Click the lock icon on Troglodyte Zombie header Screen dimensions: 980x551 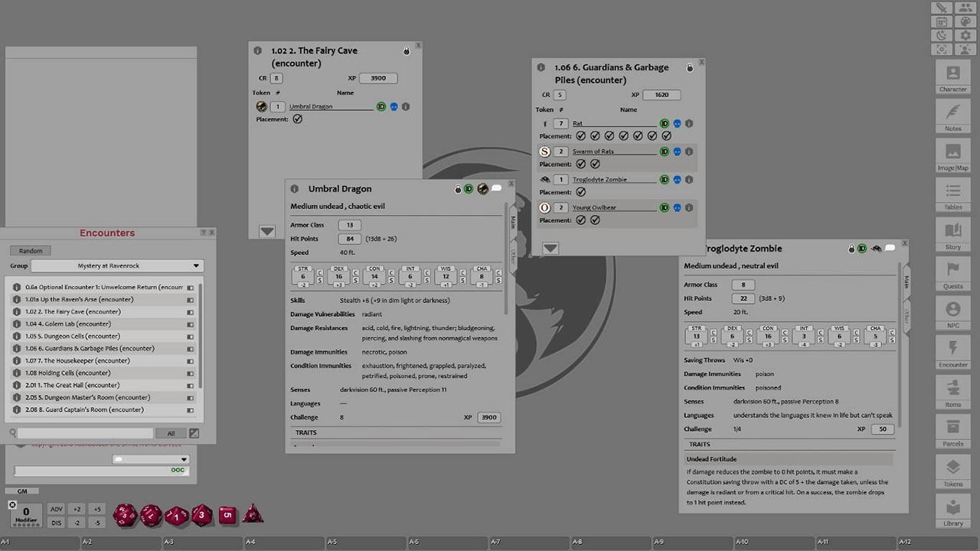851,248
